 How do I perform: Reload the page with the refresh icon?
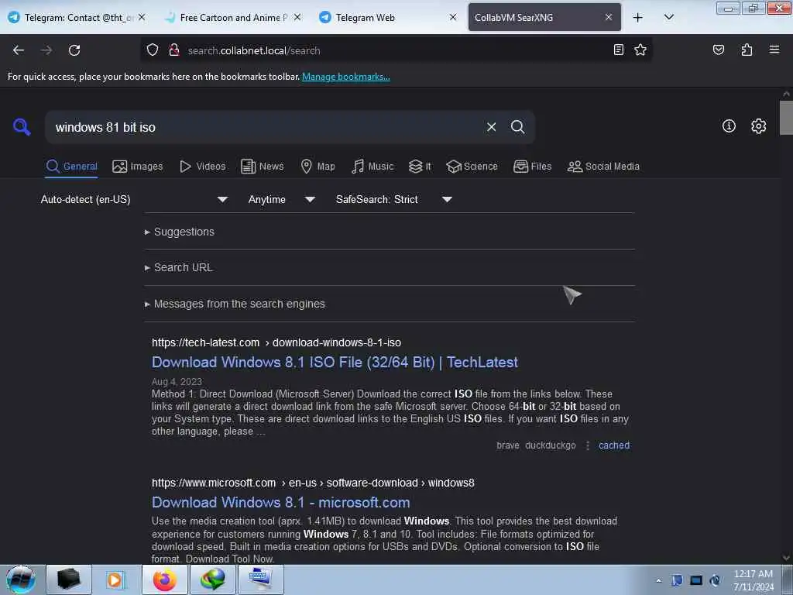(74, 50)
